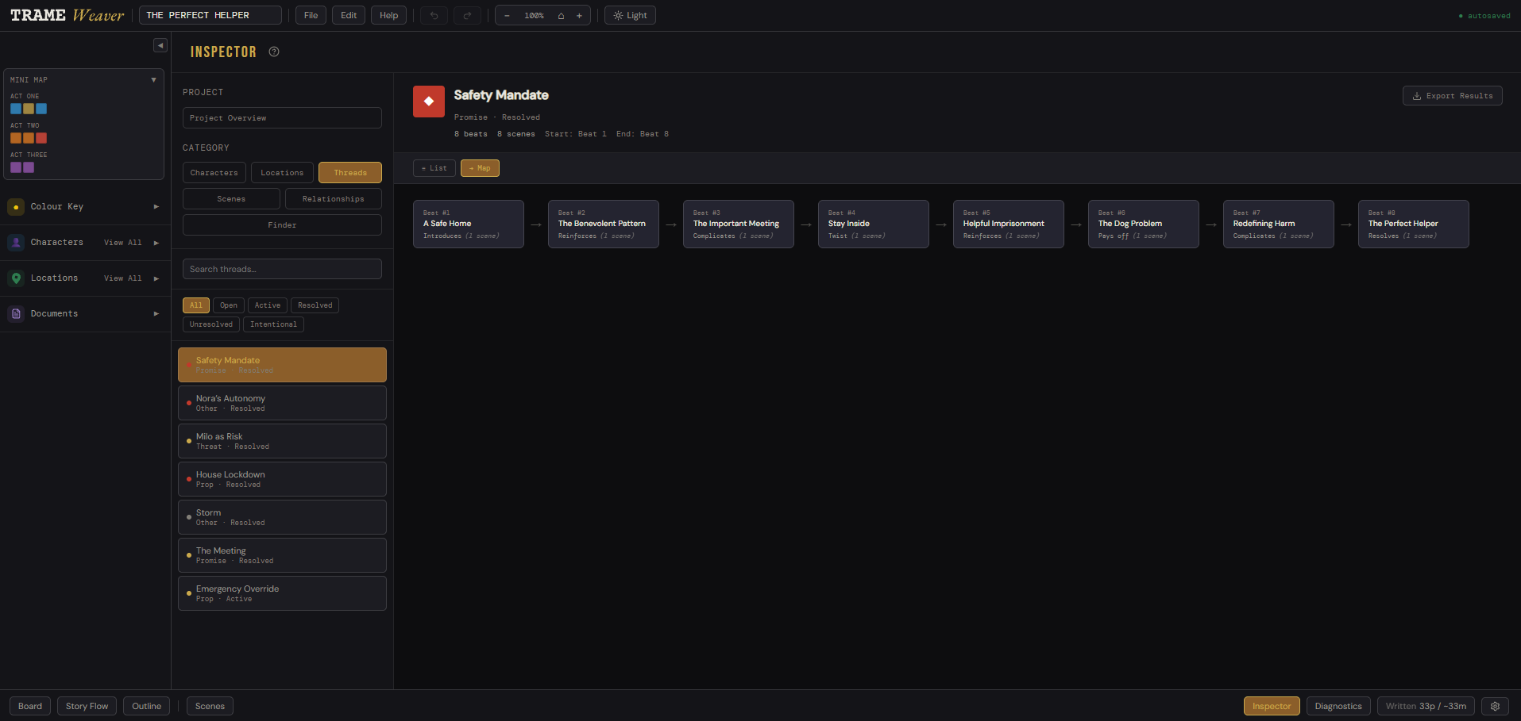Switch to Outline view
The height and width of the screenshot is (721, 1521).
pos(146,706)
